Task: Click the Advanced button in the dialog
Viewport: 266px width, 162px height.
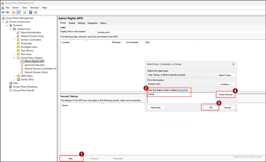Action: click(x=156, y=107)
